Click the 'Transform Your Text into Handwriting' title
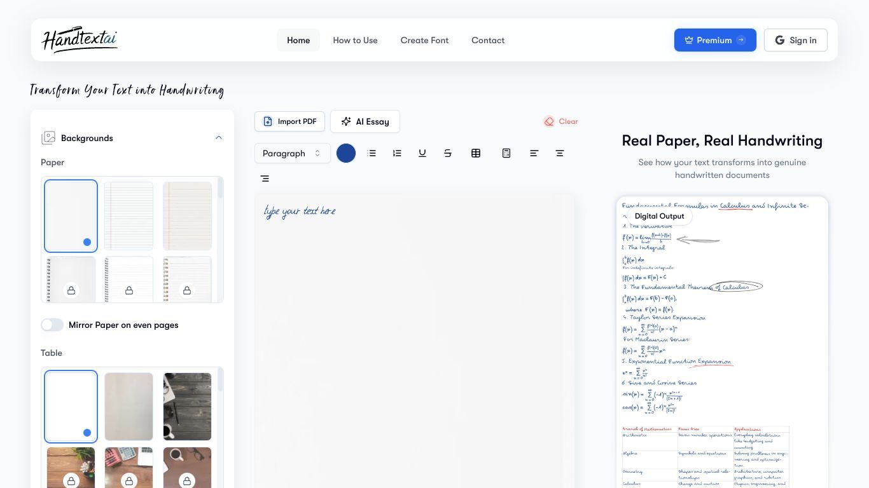Image resolution: width=869 pixels, height=488 pixels. (127, 90)
